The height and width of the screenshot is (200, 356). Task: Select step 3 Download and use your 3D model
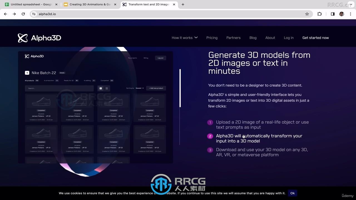[x=262, y=152]
